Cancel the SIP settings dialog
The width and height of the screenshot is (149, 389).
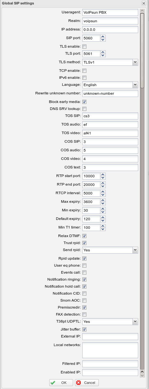tap(87, 383)
